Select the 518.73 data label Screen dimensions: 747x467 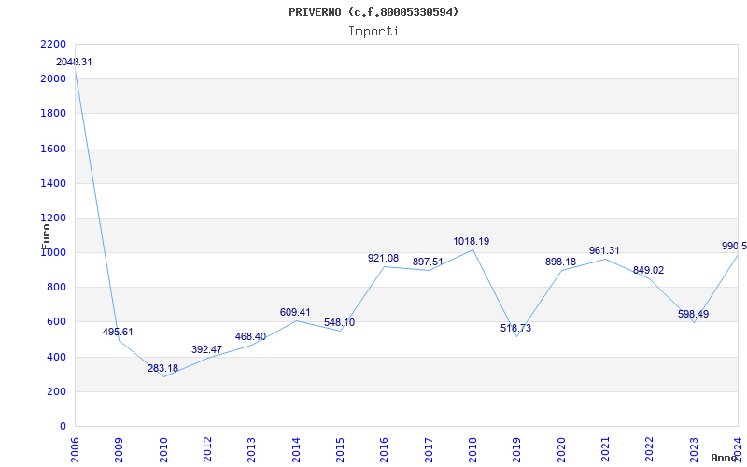516,328
